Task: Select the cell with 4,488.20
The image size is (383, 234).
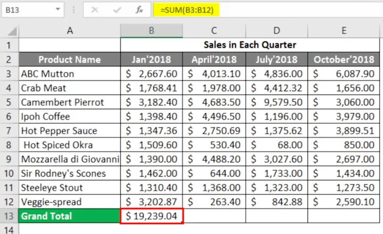Action: [x=214, y=159]
